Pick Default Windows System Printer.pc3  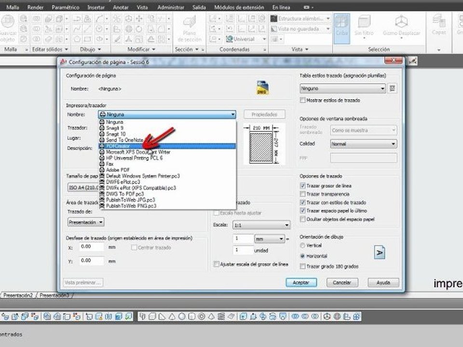pyautogui.click(x=167, y=176)
